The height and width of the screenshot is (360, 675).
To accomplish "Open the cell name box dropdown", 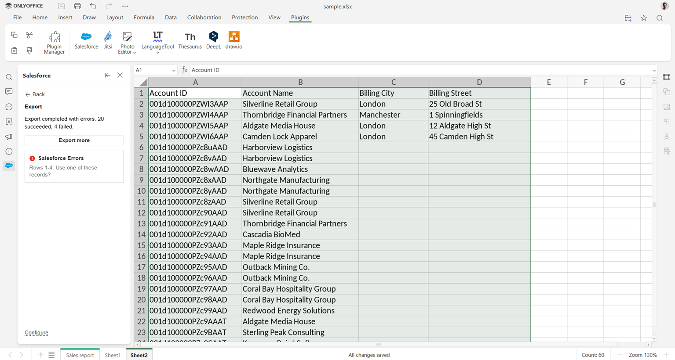I will 173,70.
